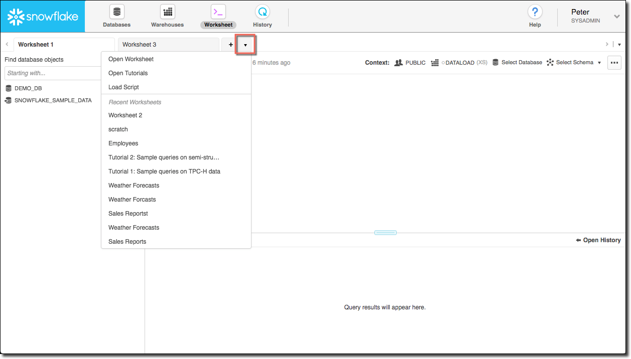The height and width of the screenshot is (359, 631).
Task: Click the Open History arrow icon
Action: coord(578,240)
